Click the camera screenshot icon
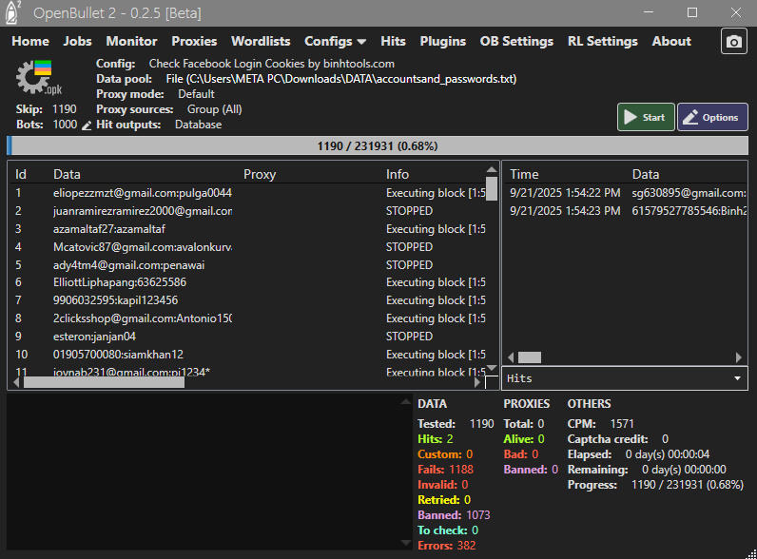This screenshot has width=757, height=559. [733, 42]
